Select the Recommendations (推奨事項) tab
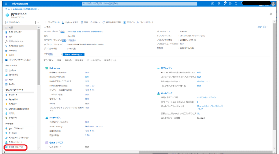The image size is (279, 154). pyautogui.click(x=80, y=60)
